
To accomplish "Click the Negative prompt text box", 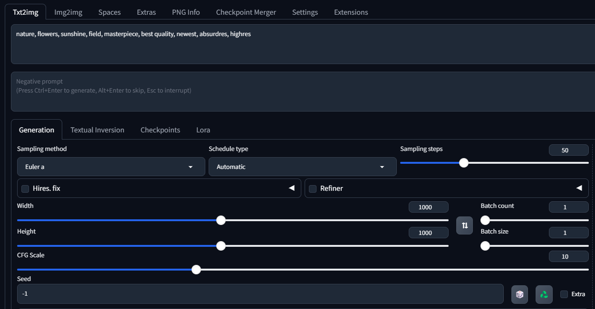I will click(x=303, y=92).
